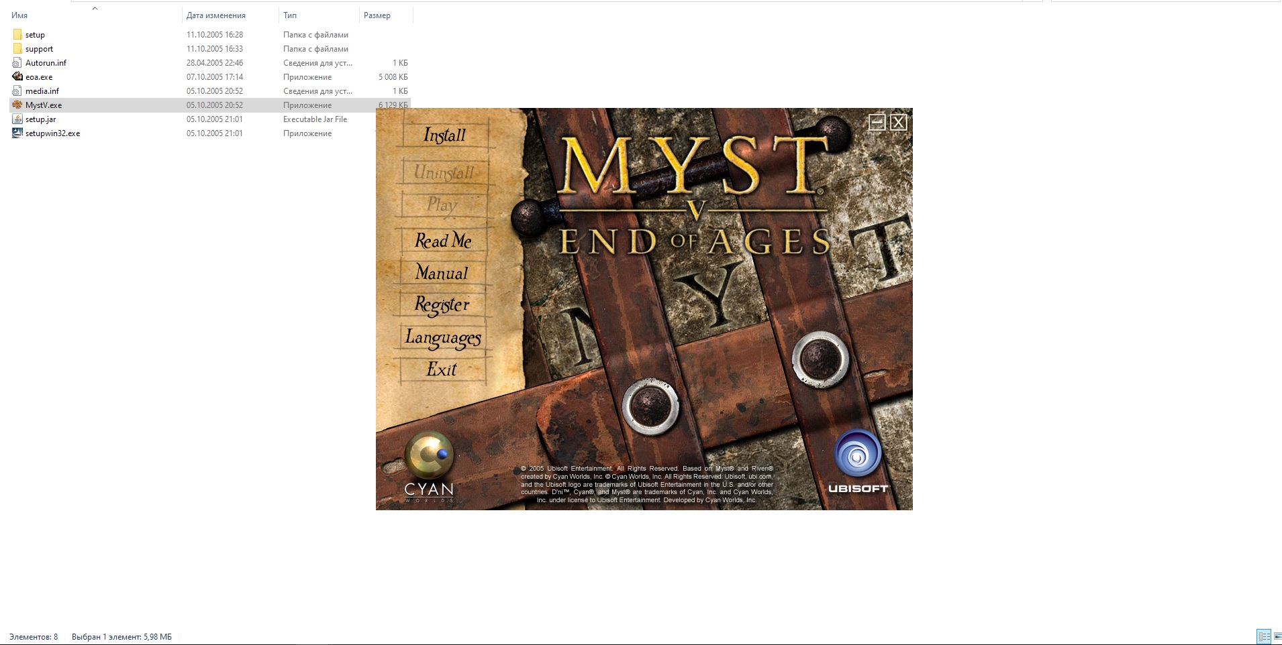Select the media.inf file icon
Viewport: 1282px width, 645px height.
17,91
